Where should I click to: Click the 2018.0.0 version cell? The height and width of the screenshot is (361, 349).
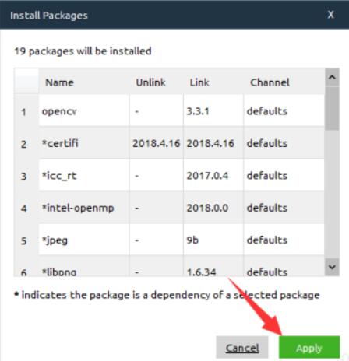(x=213, y=208)
